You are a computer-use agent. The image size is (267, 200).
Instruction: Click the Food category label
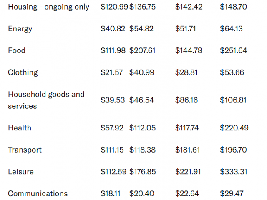click(x=17, y=50)
